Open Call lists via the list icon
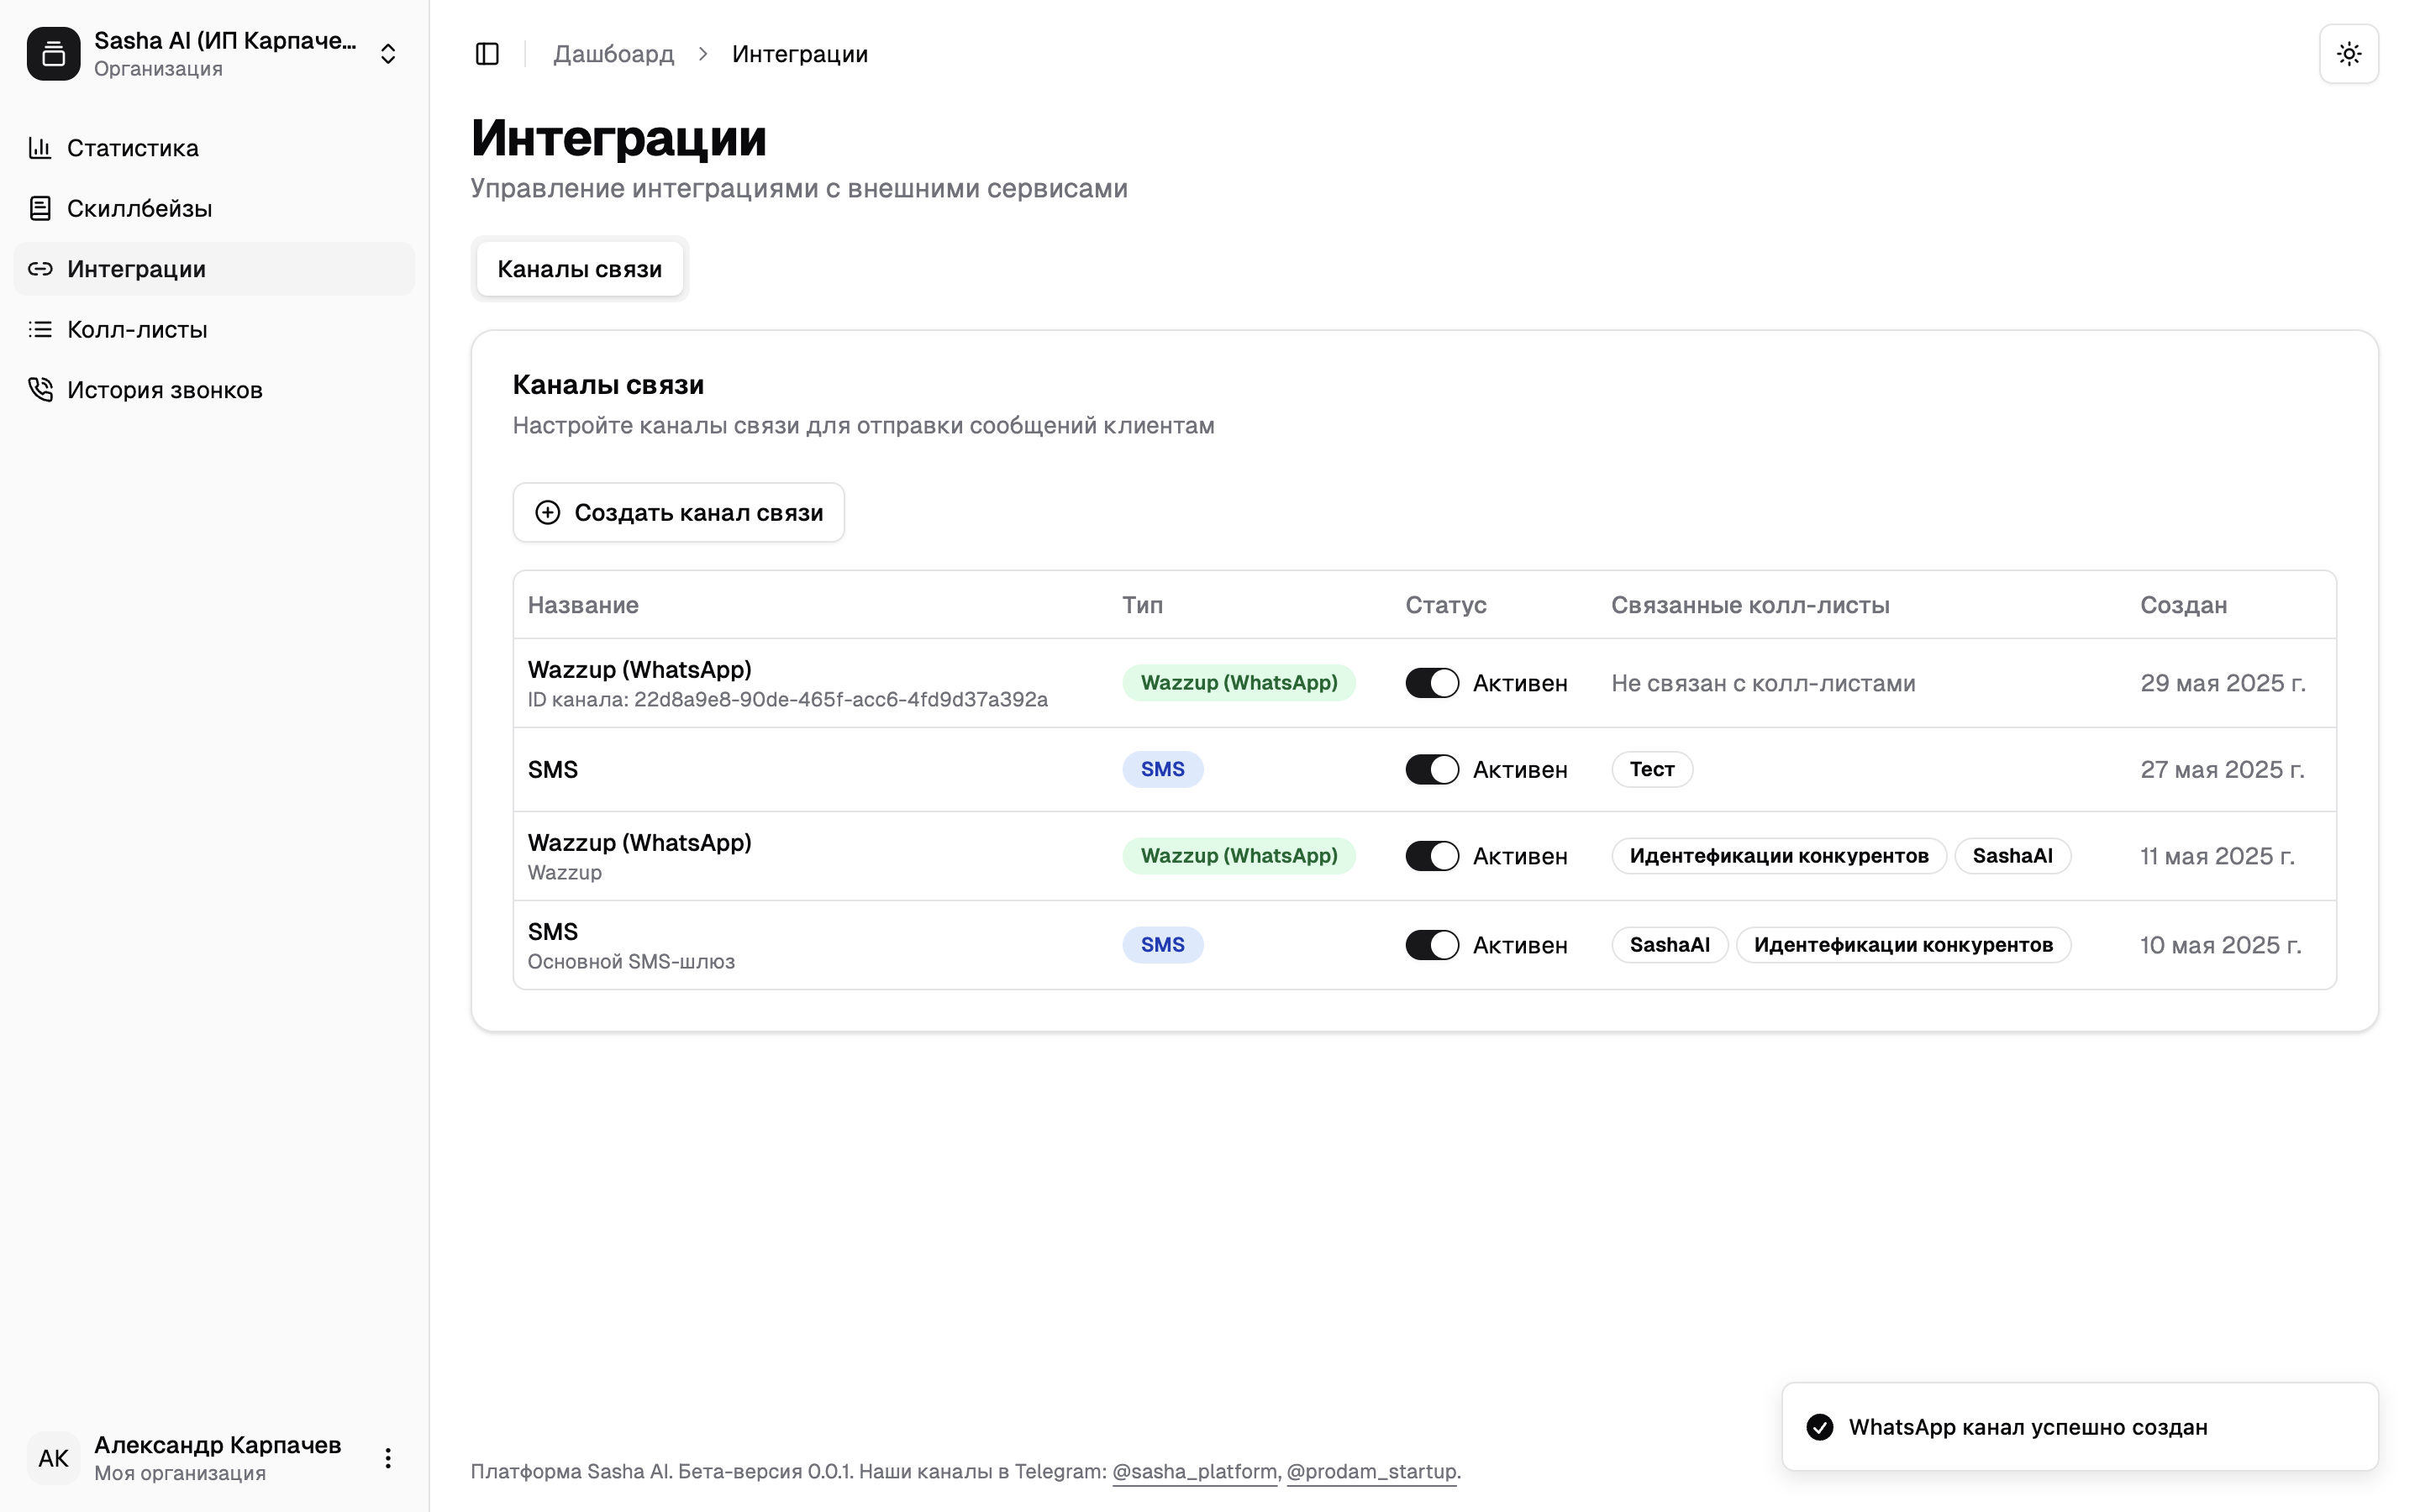The image size is (2420, 1512). 40,329
